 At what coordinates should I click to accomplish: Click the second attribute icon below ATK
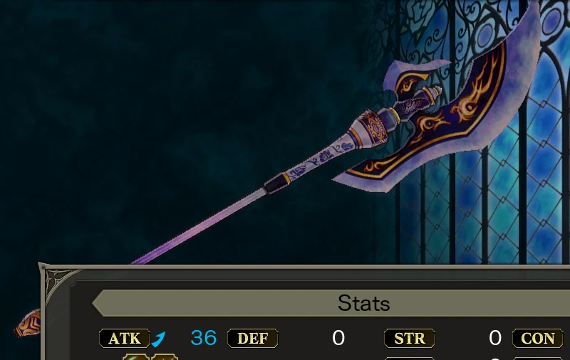165,356
